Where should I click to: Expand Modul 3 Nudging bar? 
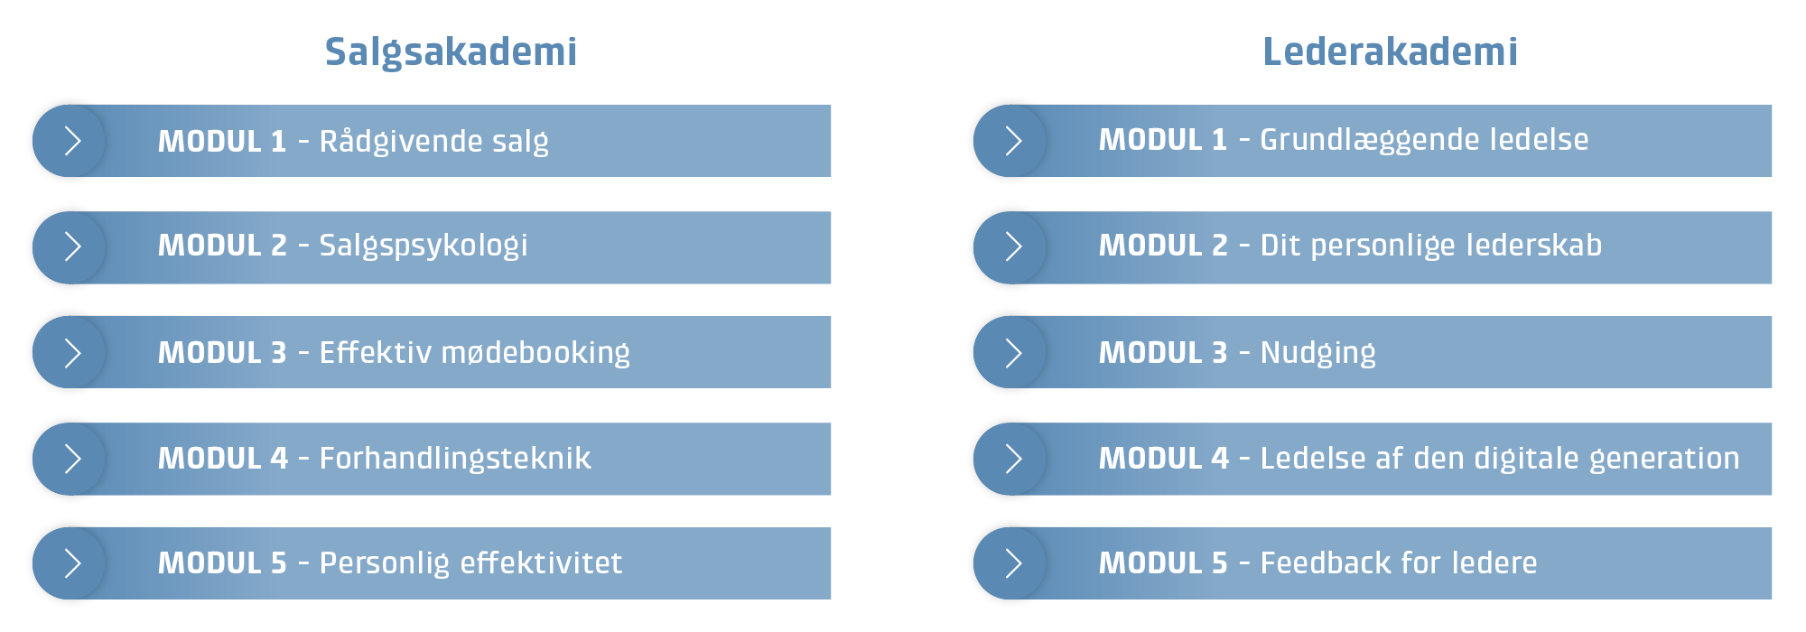click(x=1373, y=352)
